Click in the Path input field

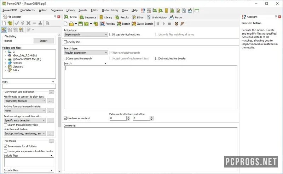tap(29, 86)
